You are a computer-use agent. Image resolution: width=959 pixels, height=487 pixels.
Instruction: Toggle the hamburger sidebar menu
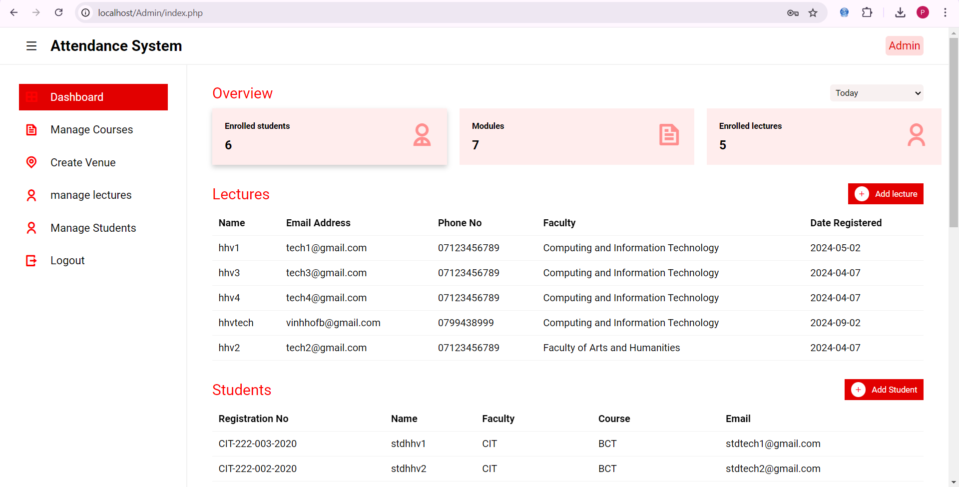pos(31,46)
